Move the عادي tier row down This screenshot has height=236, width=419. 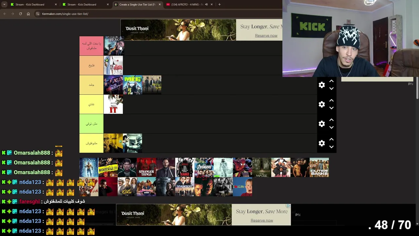[331, 108]
